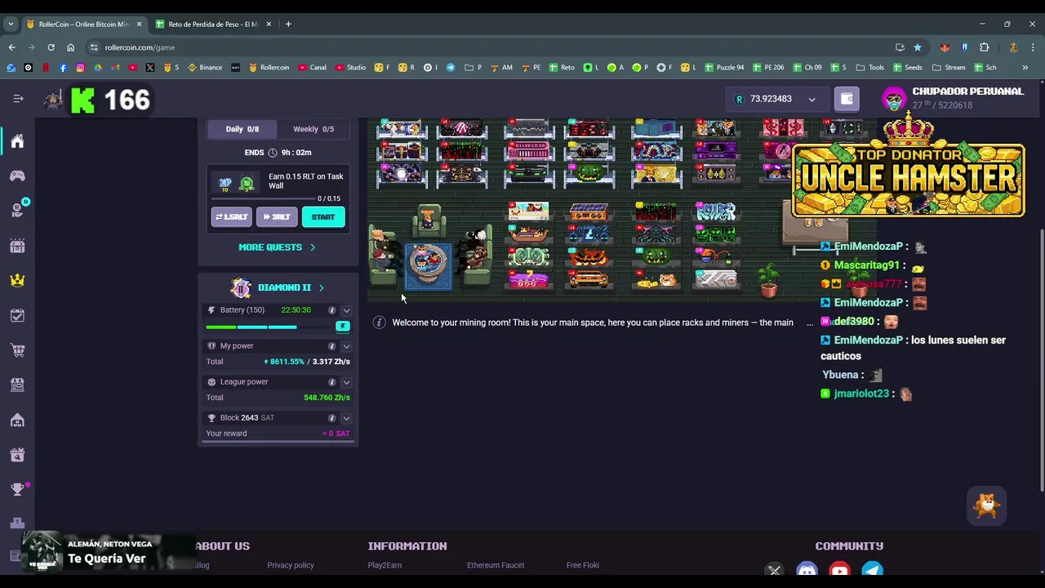This screenshot has width=1045, height=588.
Task: Open the Home icon in left sidebar
Action: pos(17,141)
